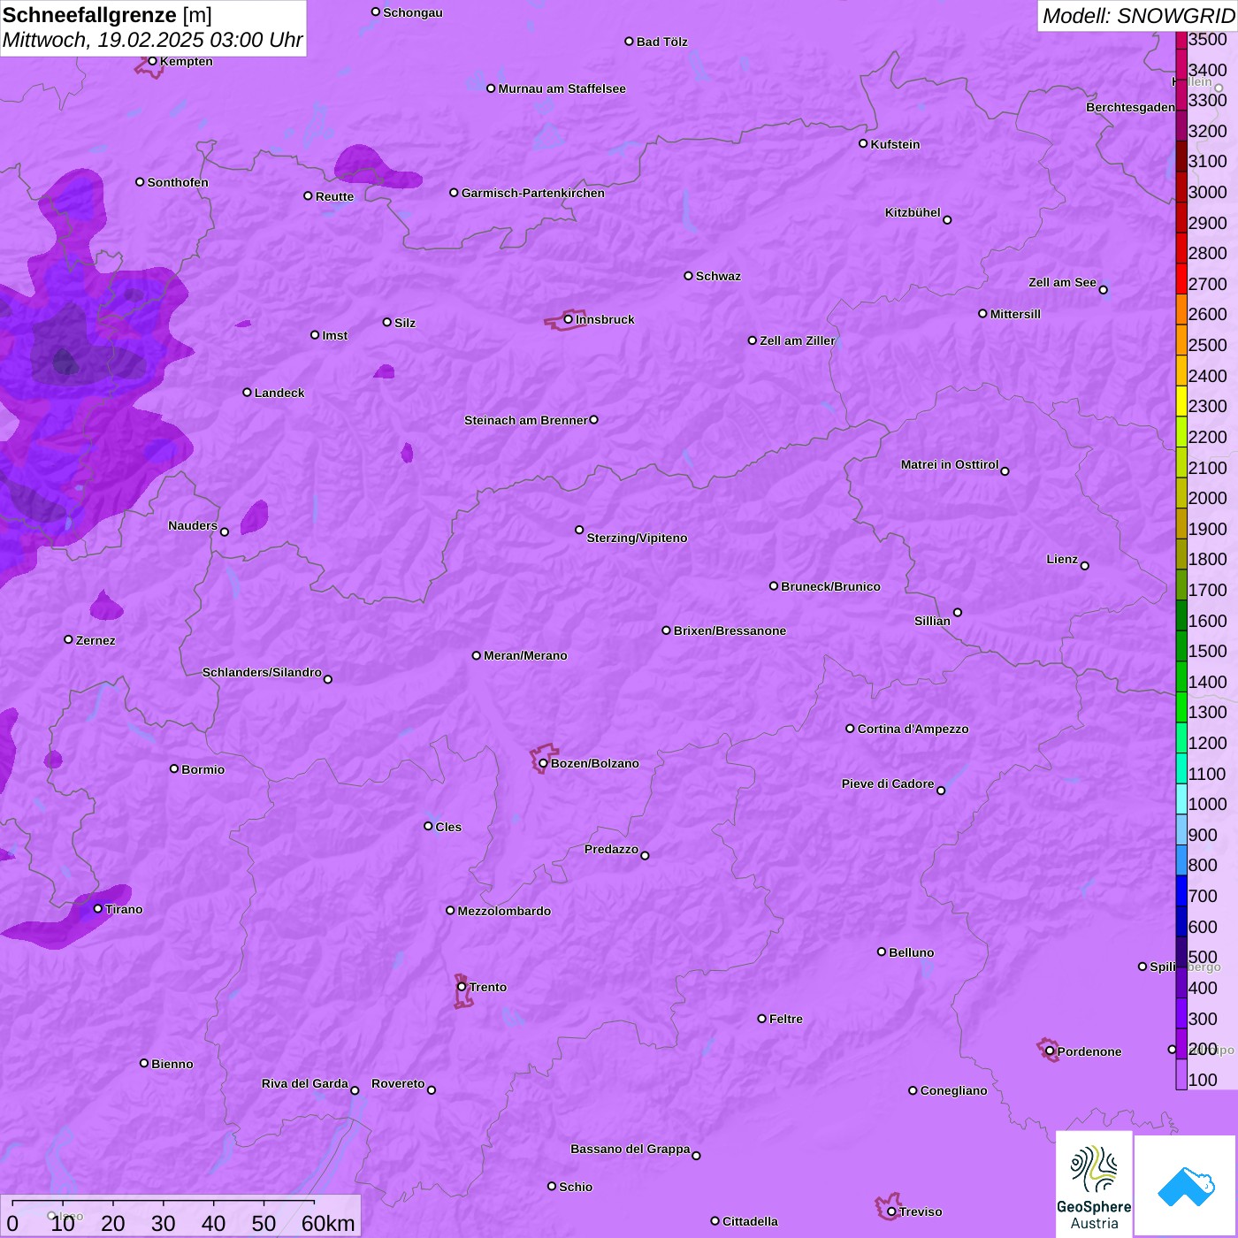Select the light purple 100 m legend swatch

1181,1074
